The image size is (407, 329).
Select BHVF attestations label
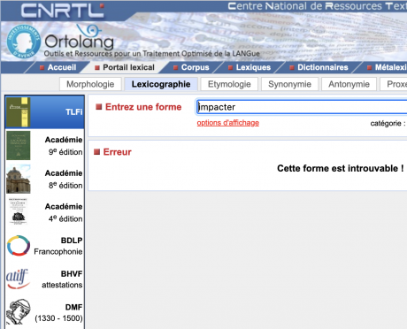[x=62, y=279]
